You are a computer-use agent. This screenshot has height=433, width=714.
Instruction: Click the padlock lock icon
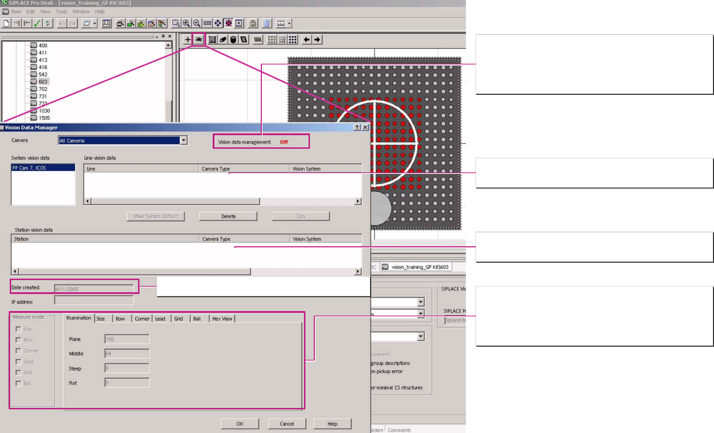coord(253,23)
